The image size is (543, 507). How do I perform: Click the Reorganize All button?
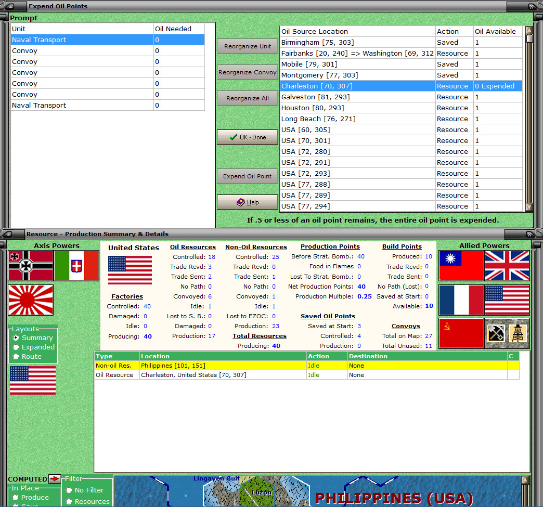tap(247, 98)
